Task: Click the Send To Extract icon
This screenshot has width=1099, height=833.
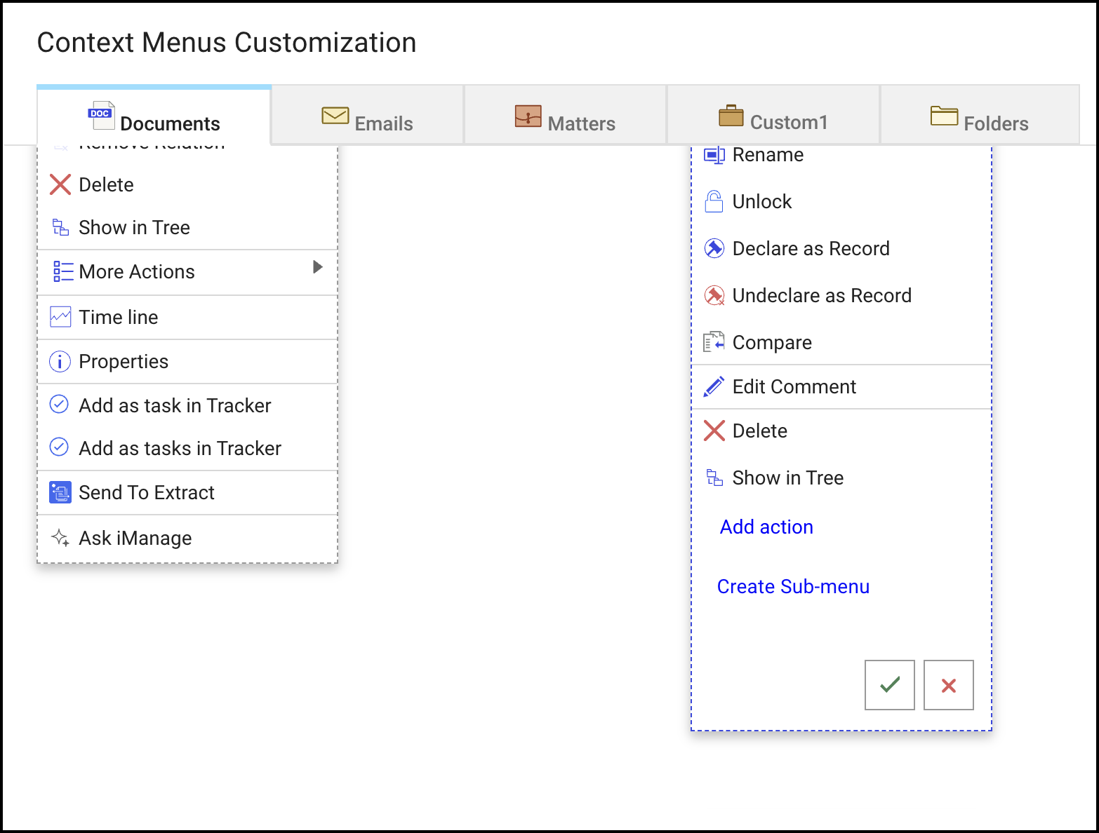Action: 60,493
